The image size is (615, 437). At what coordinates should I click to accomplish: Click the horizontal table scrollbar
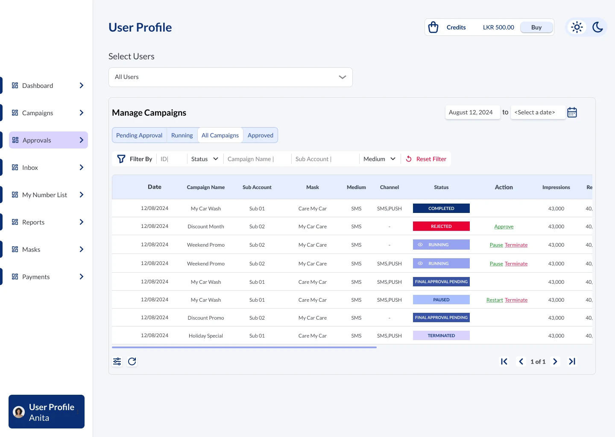coord(244,347)
